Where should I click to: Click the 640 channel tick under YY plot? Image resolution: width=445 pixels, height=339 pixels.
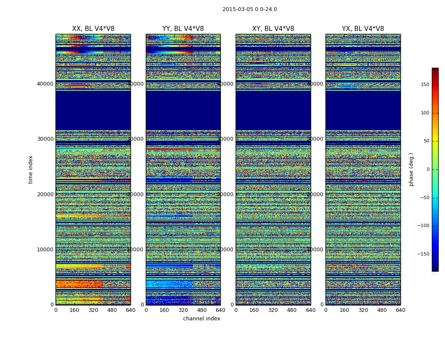coord(220,310)
